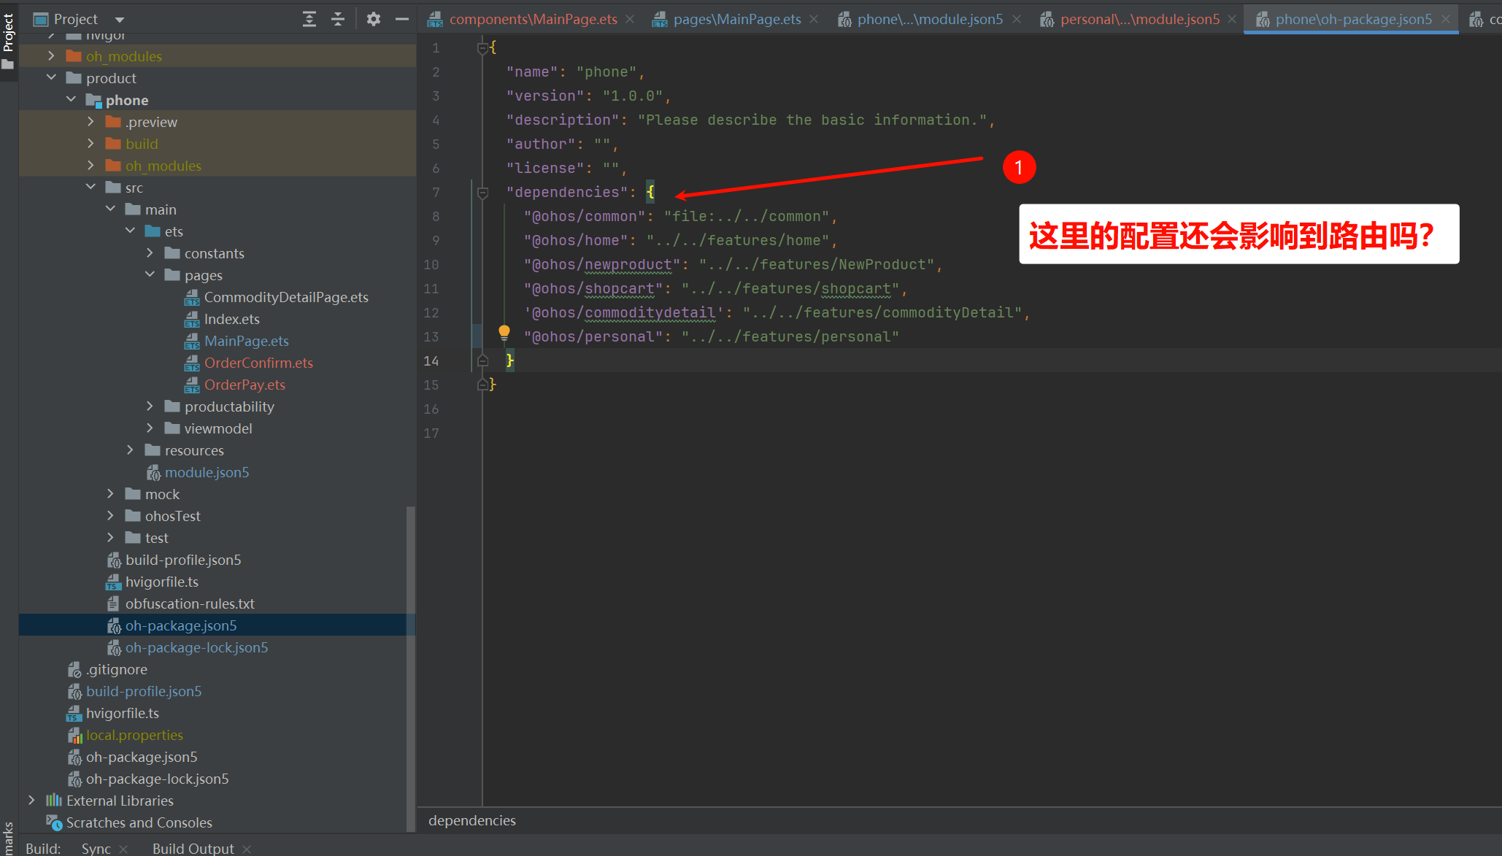Image resolution: width=1502 pixels, height=856 pixels.
Task: Collapse the ets folder
Action: click(130, 231)
